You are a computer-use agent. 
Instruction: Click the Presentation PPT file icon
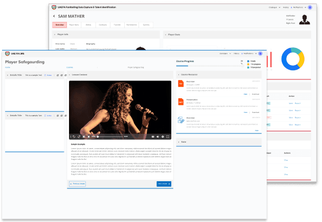click(x=180, y=102)
